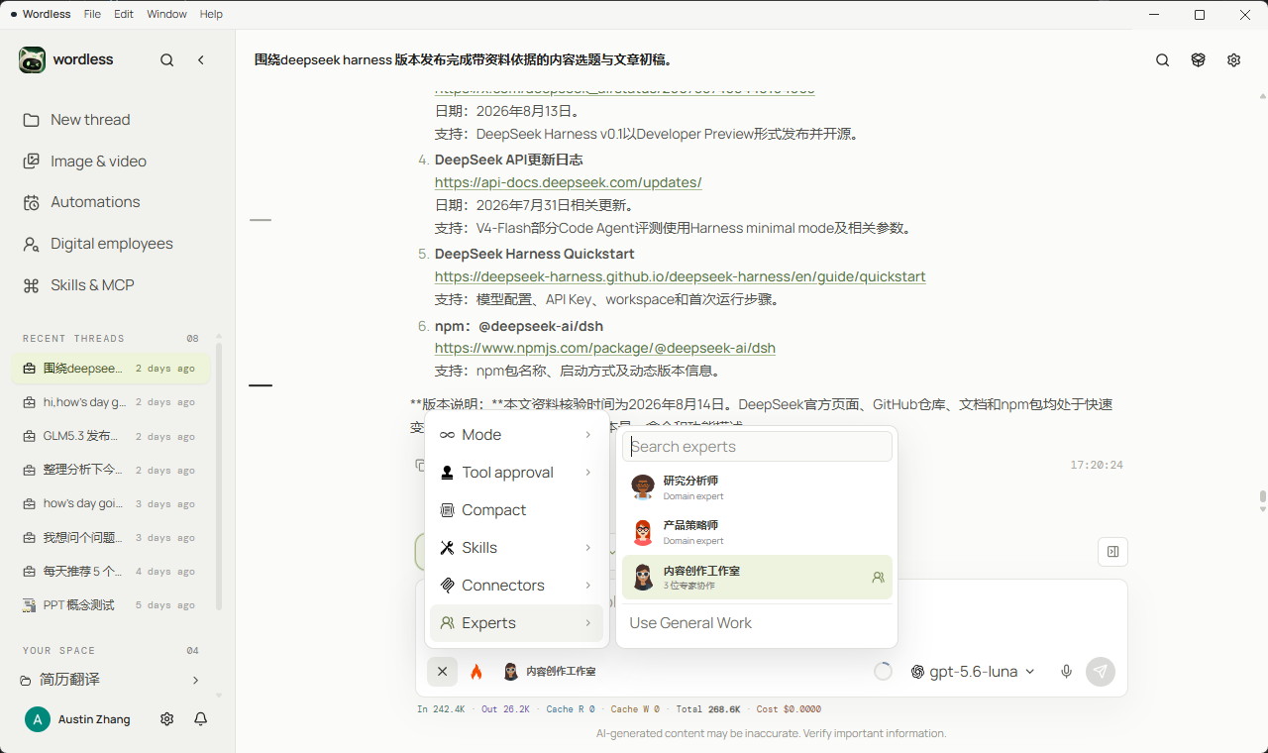Viewport: 1268px width, 753px height.
Task: Click the Wordless cat logo in sidebar
Action: 32,59
